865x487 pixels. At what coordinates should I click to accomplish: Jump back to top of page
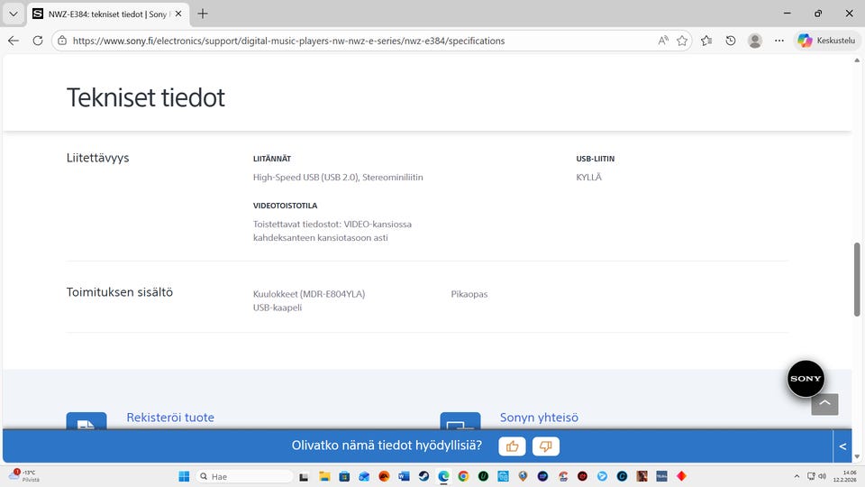(x=824, y=404)
